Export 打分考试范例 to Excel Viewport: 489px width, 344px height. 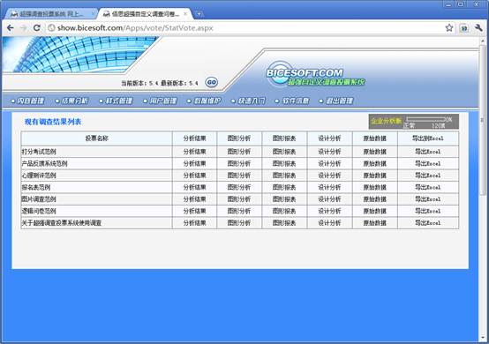428,152
